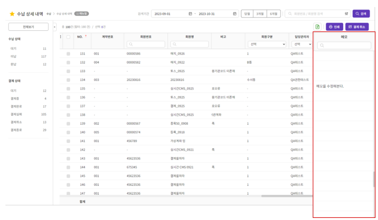This screenshot has height=220, width=378.
Task: Filter 결제 상태 by 결제실패
Action: pyautogui.click(x=28, y=115)
